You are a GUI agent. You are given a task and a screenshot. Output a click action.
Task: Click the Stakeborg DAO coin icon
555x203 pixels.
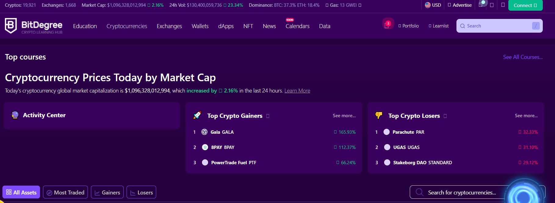387,162
